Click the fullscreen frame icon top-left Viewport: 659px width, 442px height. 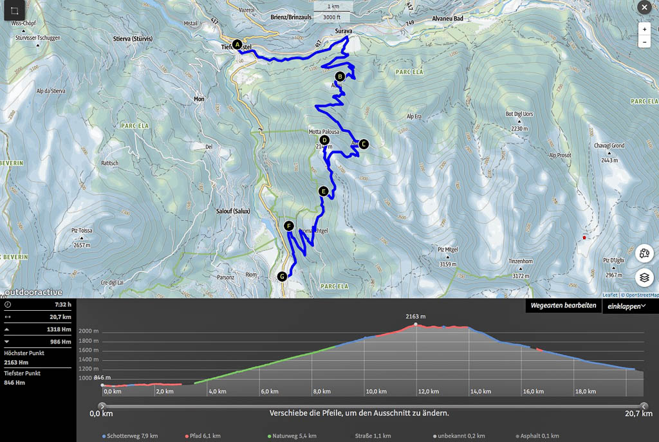tap(15, 11)
